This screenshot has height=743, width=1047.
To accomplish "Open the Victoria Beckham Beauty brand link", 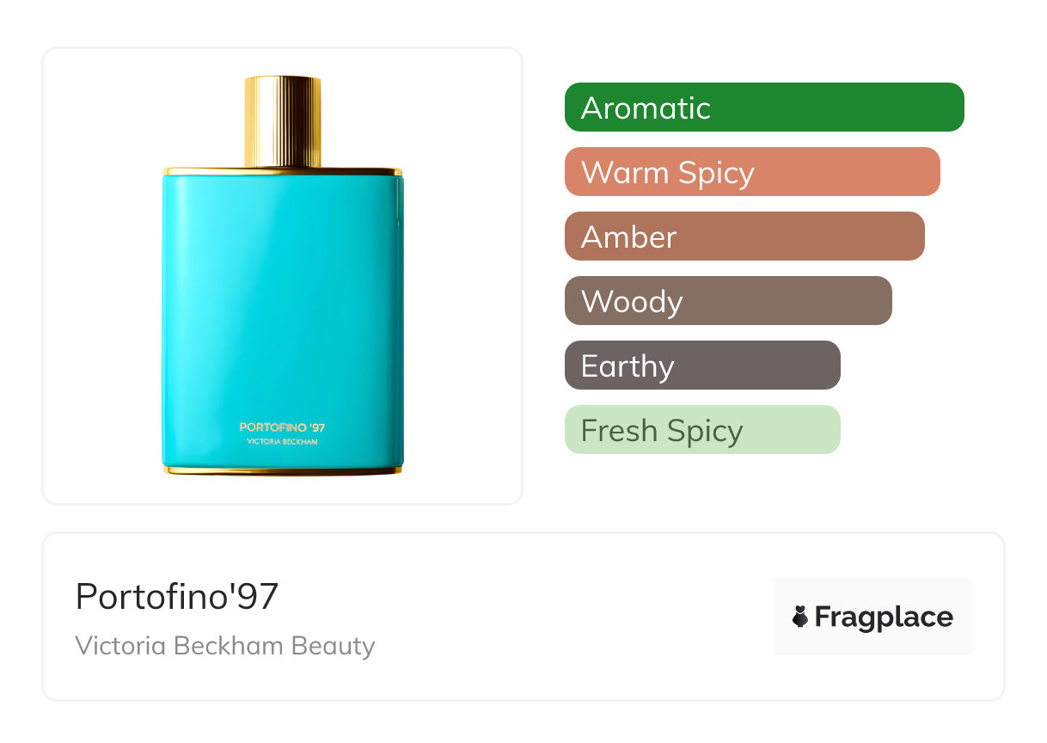I will (x=225, y=646).
